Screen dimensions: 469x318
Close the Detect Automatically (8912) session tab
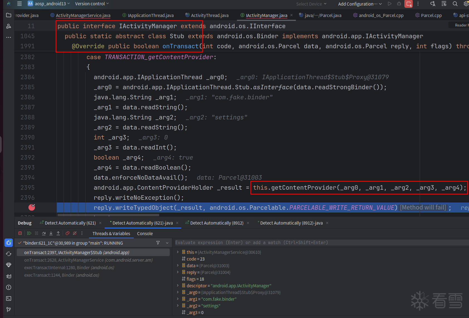point(248,223)
